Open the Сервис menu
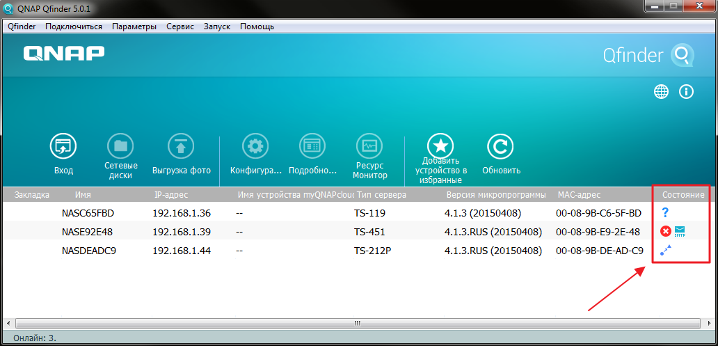 [x=180, y=26]
